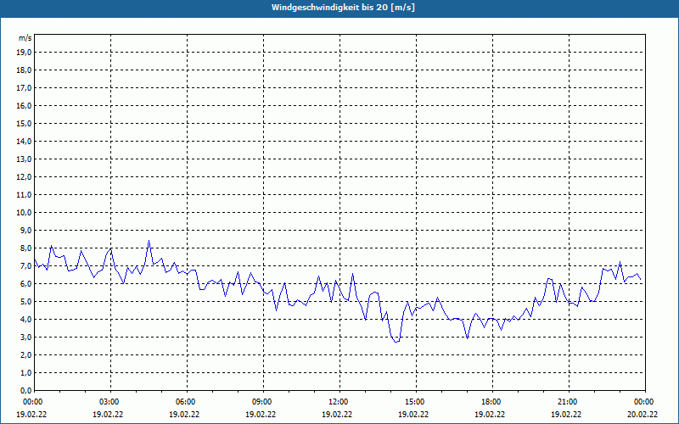This screenshot has width=679, height=424.
Task: Click the '21:00' time label
Action: point(569,402)
